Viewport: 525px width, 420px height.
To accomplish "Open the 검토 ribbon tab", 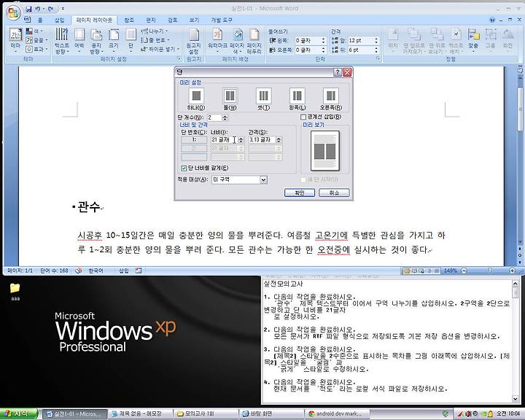I will (x=172, y=20).
